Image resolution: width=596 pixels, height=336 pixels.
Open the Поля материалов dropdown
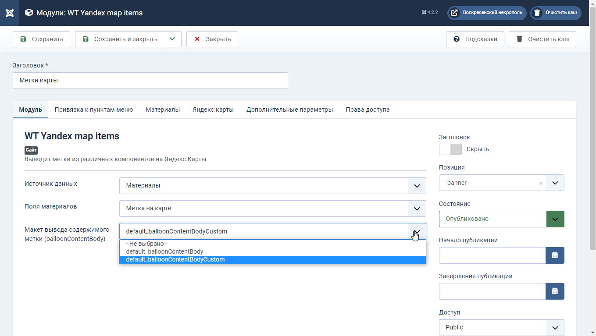click(x=273, y=209)
